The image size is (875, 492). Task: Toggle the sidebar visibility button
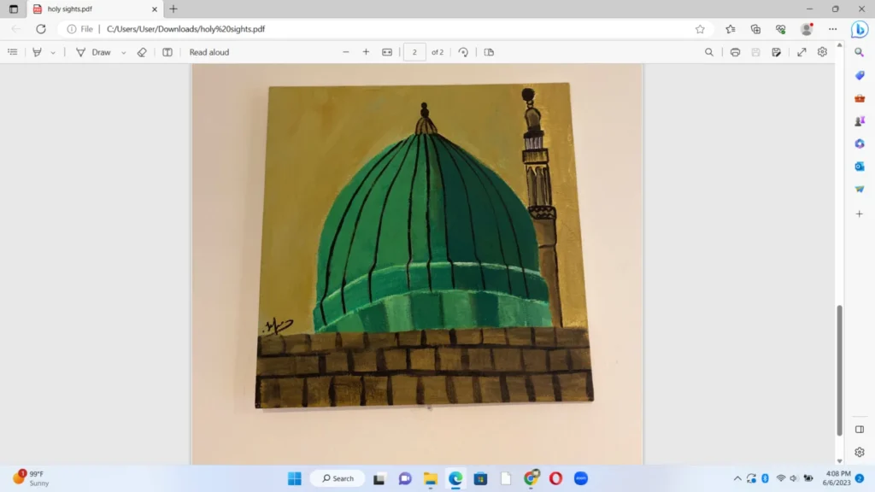coord(860,430)
